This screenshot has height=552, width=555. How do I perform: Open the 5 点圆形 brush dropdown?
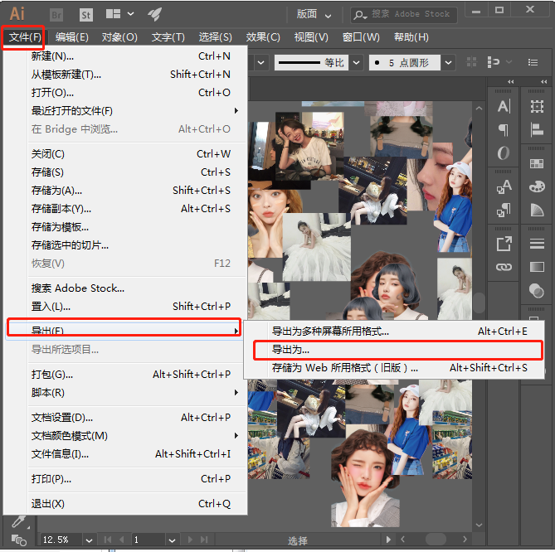[x=449, y=63]
